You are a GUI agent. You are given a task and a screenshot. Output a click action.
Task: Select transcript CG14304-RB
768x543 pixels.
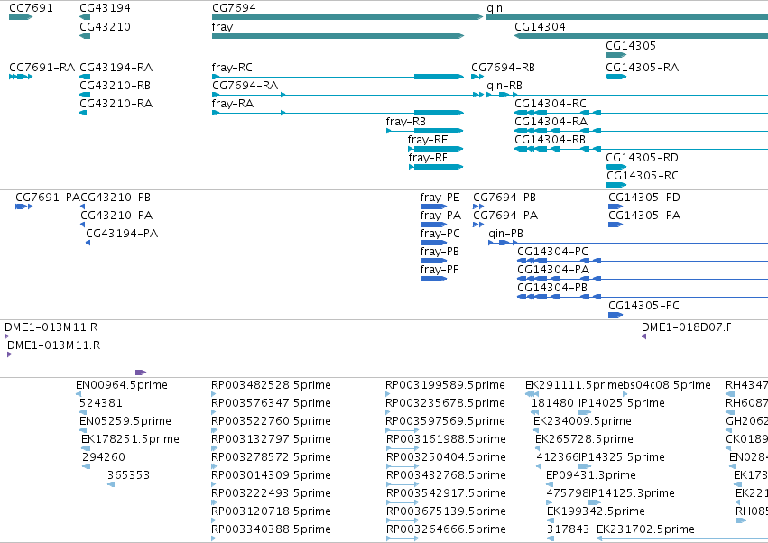[x=550, y=140]
